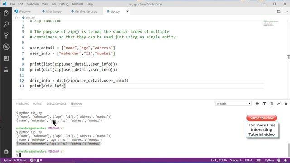Maximize the panel with chevron up
The image size is (290, 163).
coord(279,104)
